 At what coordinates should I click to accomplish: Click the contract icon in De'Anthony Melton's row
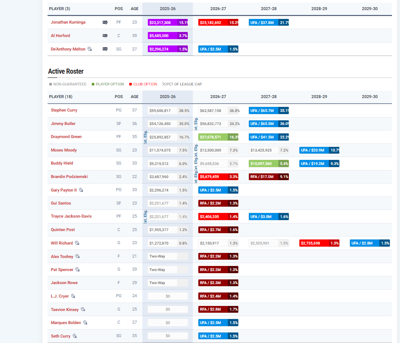[105, 49]
